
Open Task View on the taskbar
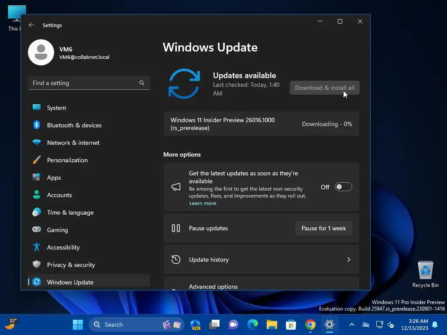coord(214,325)
